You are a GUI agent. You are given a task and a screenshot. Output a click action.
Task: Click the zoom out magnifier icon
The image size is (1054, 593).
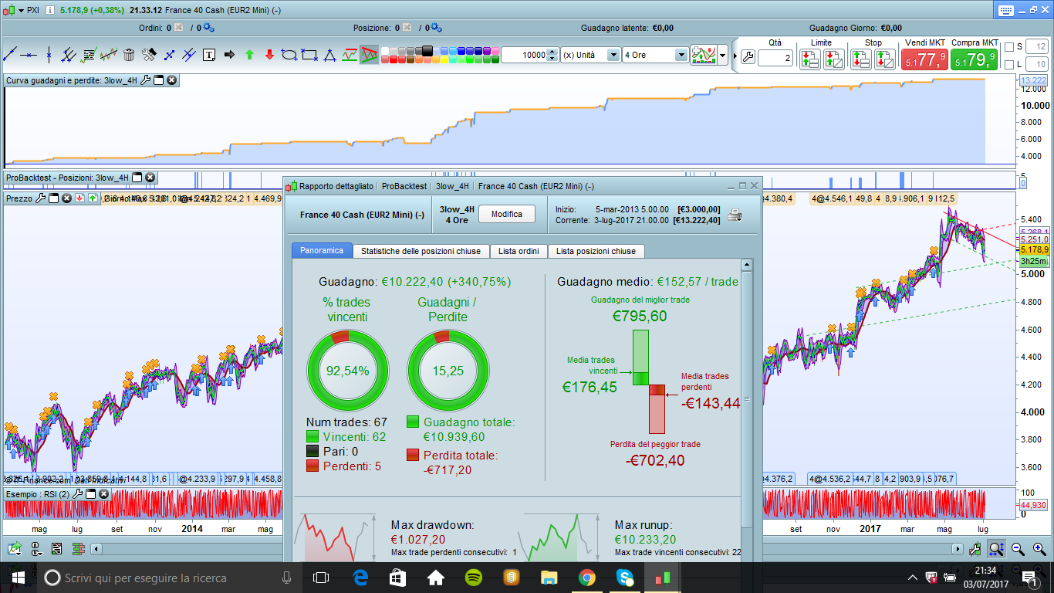tap(1017, 549)
